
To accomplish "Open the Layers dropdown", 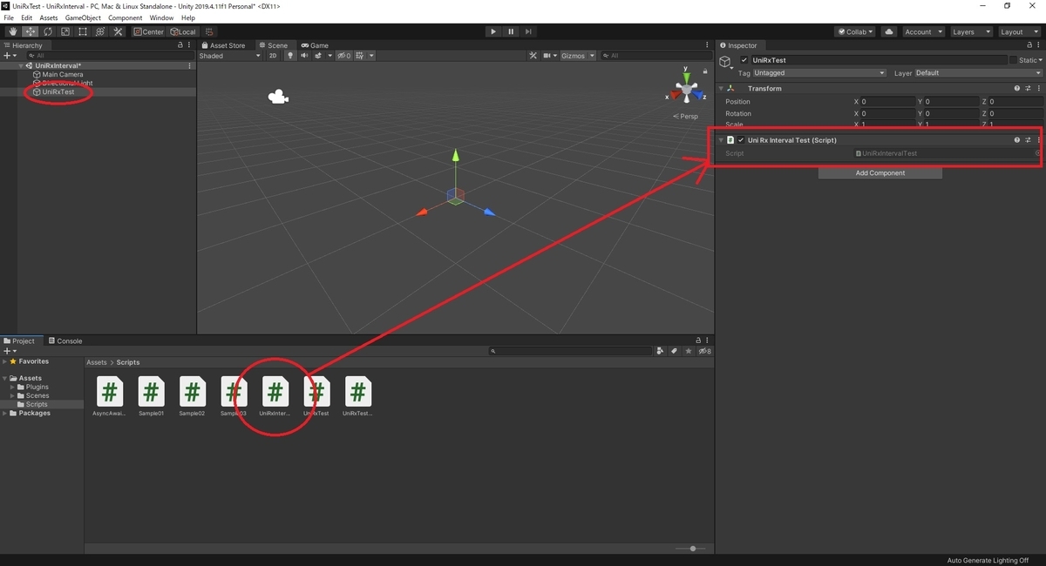I will pos(970,31).
